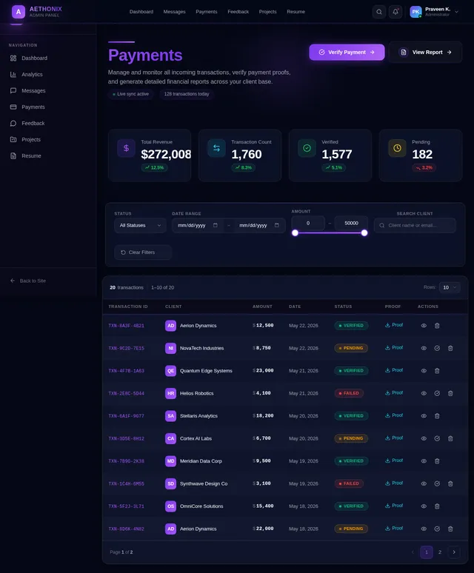Delete the Cortex AI Labs transaction
The width and height of the screenshot is (474, 573).
click(x=450, y=438)
